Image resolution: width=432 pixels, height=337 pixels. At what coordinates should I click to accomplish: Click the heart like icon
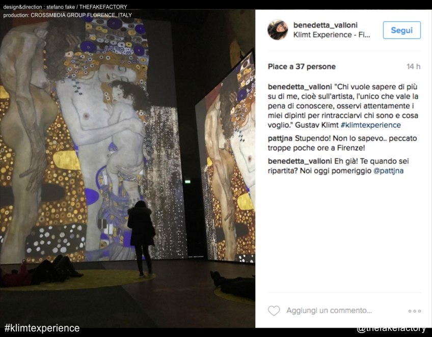(x=274, y=311)
